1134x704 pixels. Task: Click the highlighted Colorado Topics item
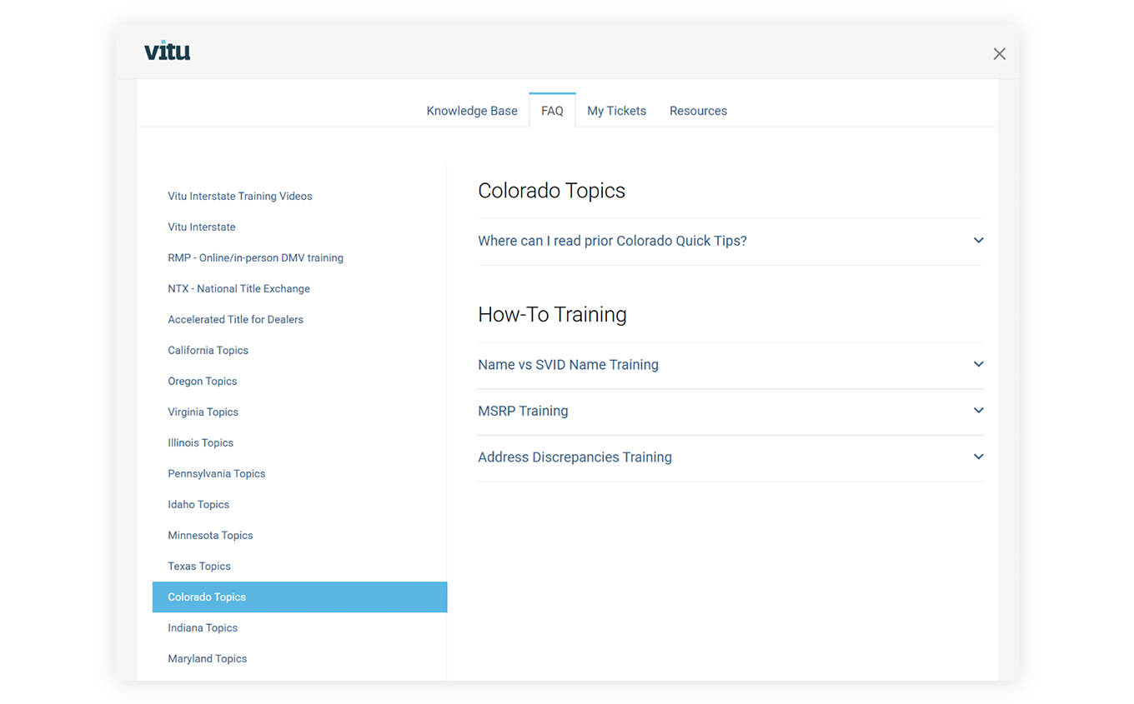299,597
